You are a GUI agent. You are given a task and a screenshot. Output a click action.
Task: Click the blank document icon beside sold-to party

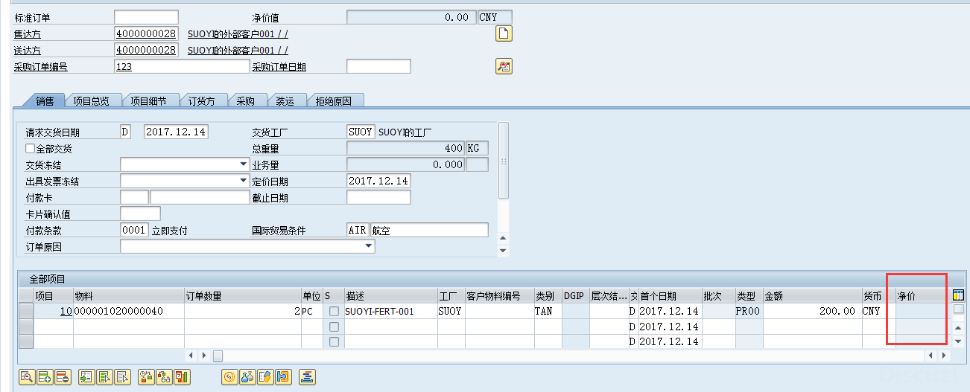tap(504, 33)
